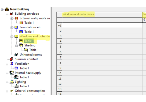
Task: Click the Foundations etc. blue grid icon
Action: coord(16,27)
